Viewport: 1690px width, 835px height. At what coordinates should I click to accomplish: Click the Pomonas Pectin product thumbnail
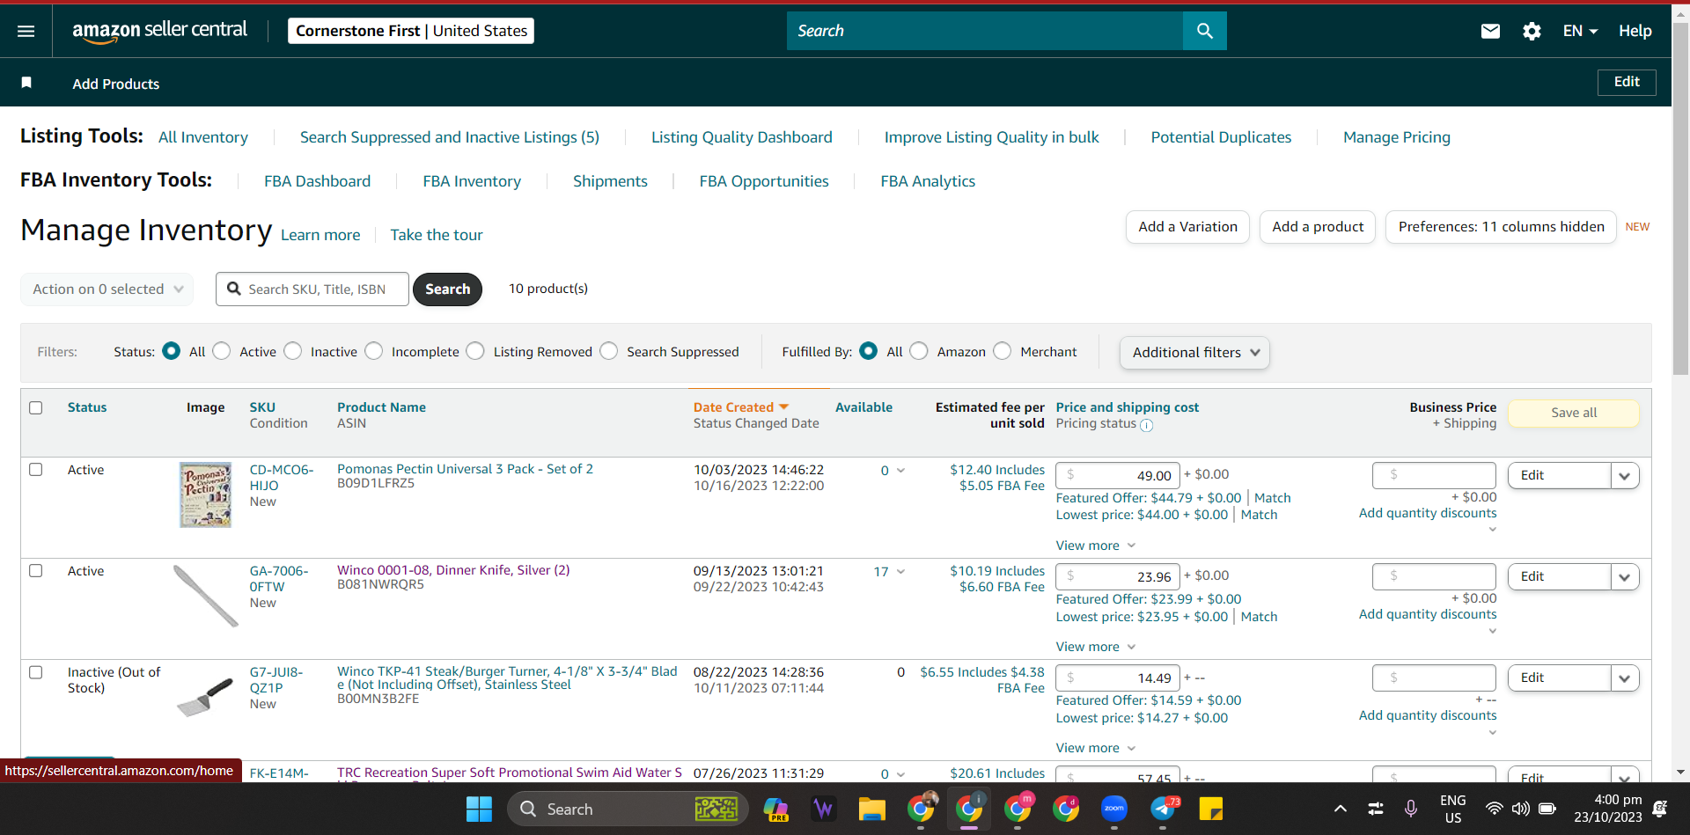[206, 494]
